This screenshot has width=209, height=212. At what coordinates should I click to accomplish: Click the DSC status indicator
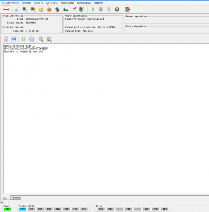[49, 209]
